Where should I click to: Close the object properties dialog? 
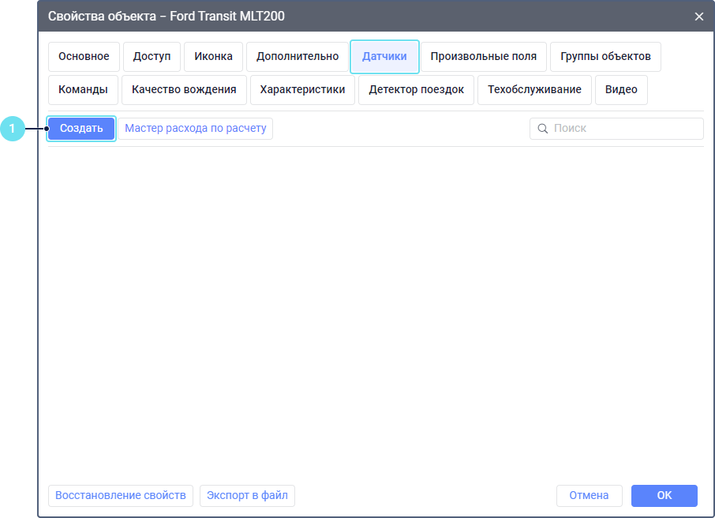pyautogui.click(x=699, y=17)
